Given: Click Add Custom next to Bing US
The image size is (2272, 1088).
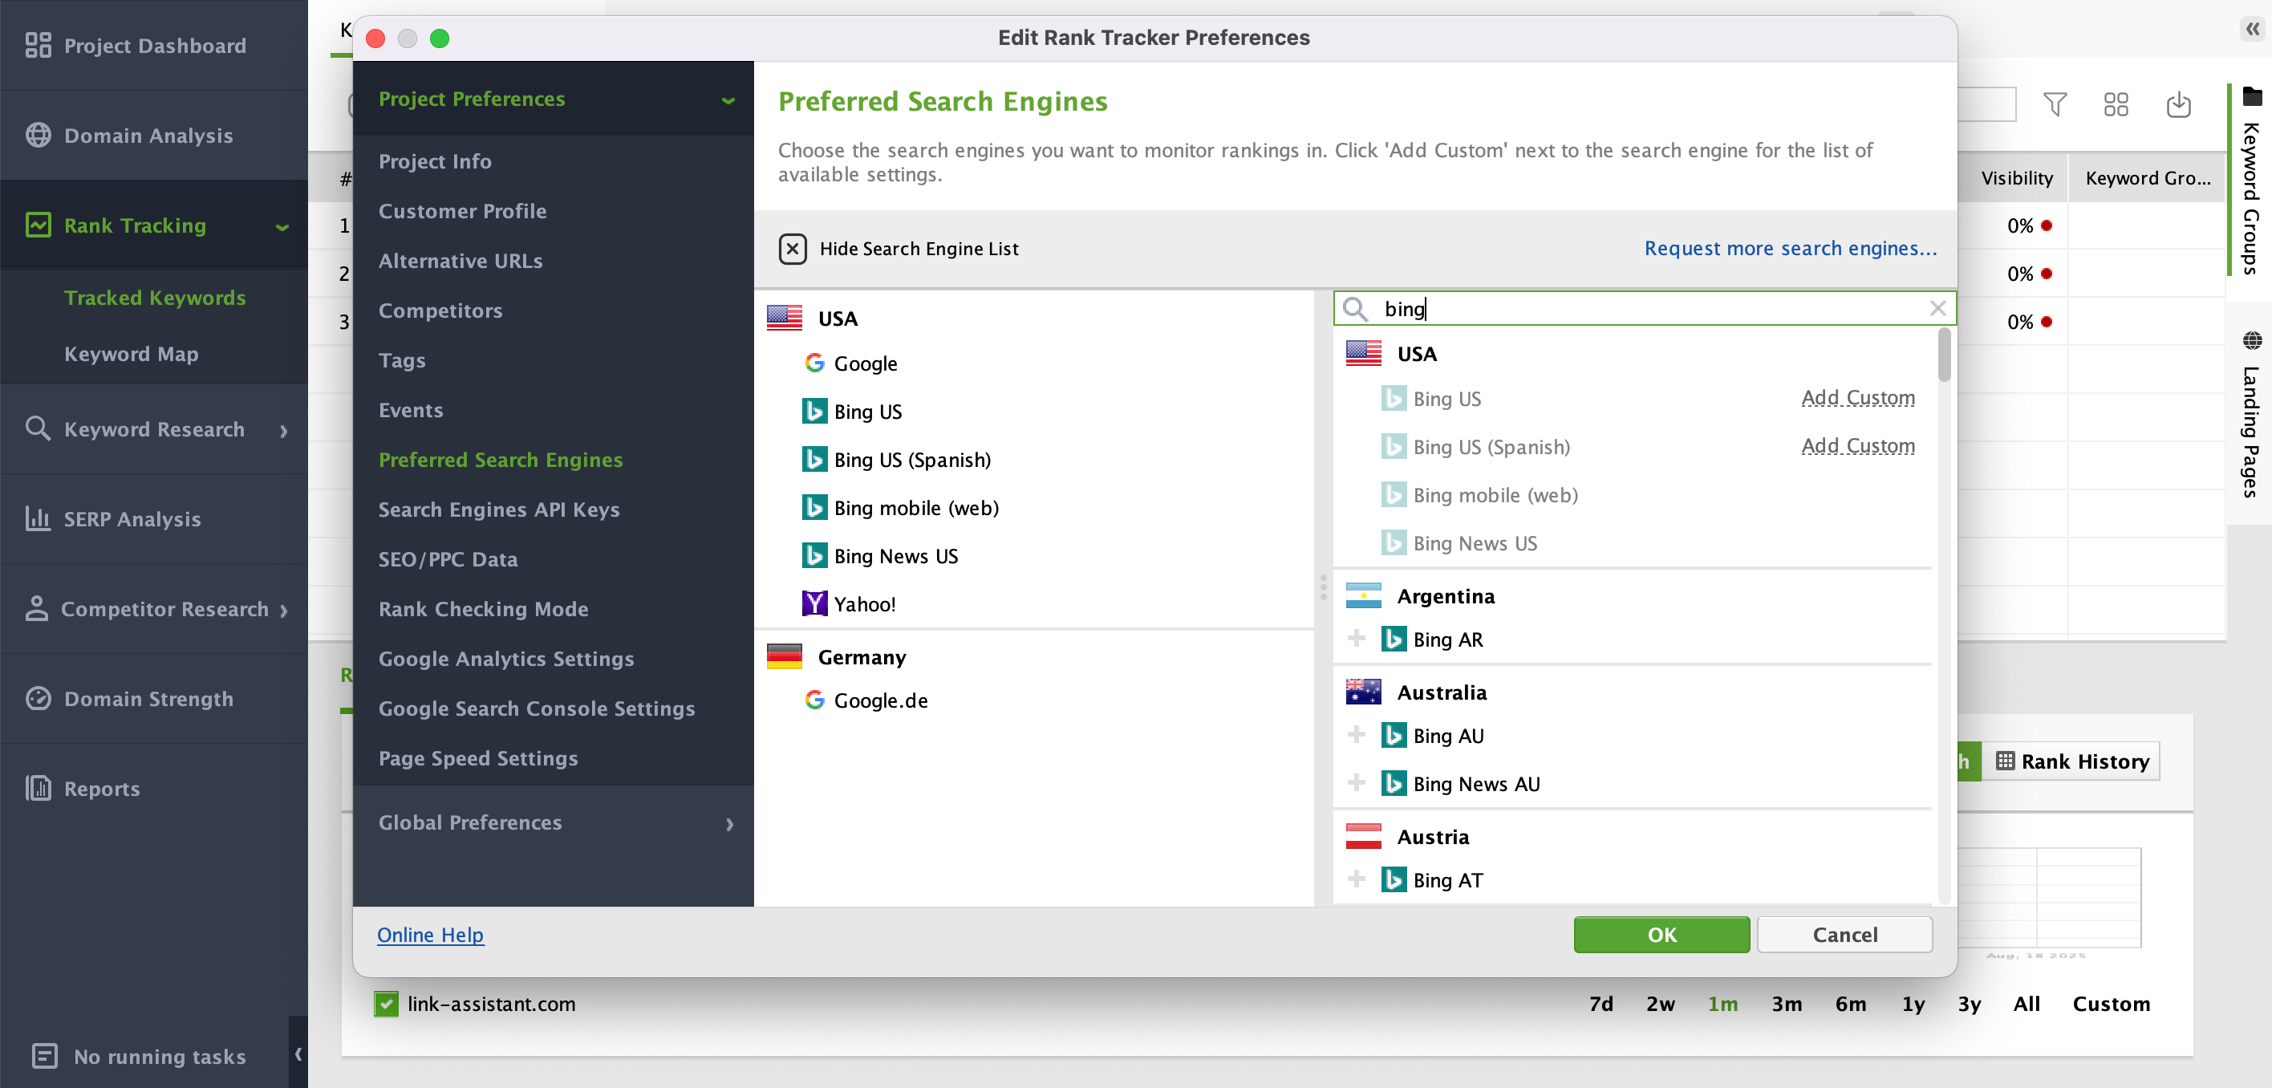Looking at the screenshot, I should [1857, 397].
